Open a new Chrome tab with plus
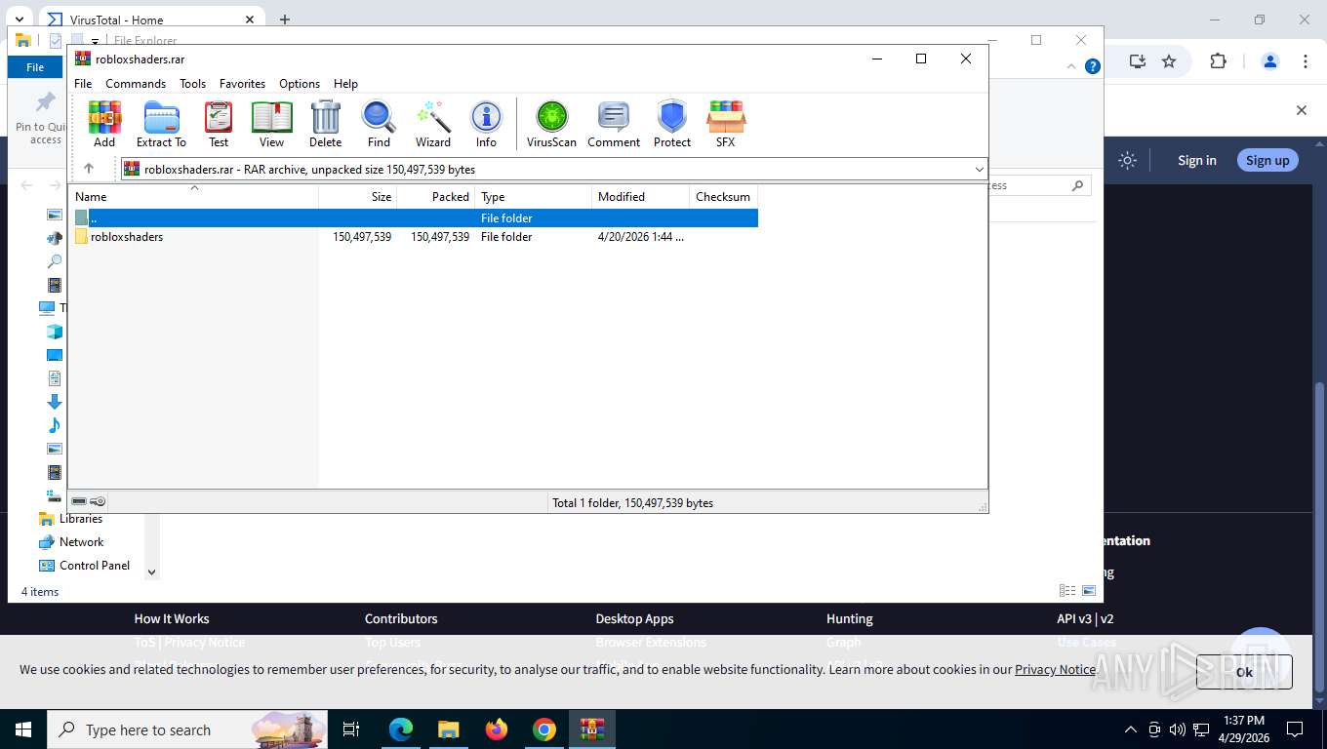The width and height of the screenshot is (1327, 749). [285, 20]
